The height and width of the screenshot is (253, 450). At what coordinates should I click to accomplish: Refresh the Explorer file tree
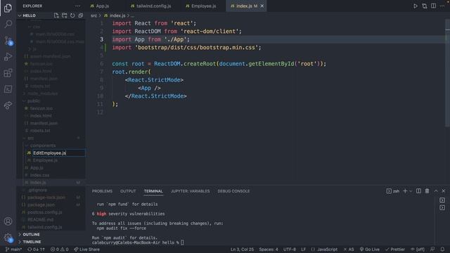tap(72, 15)
